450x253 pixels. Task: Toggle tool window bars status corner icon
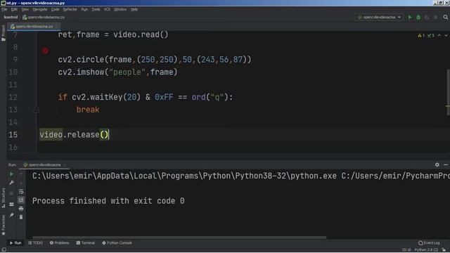tap(4, 249)
